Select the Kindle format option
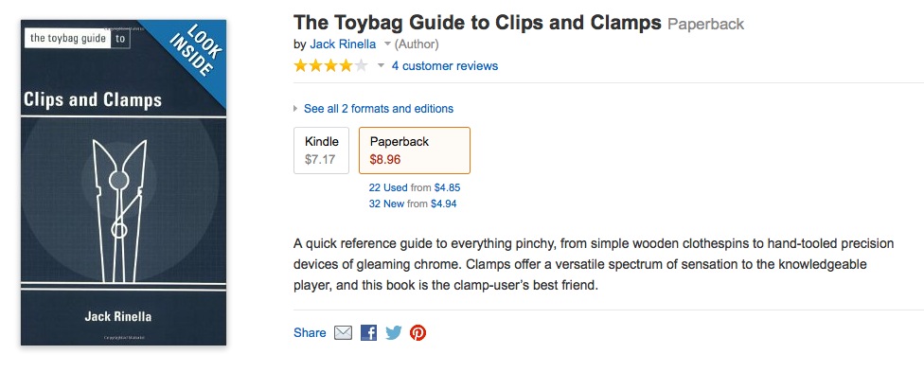 click(321, 151)
